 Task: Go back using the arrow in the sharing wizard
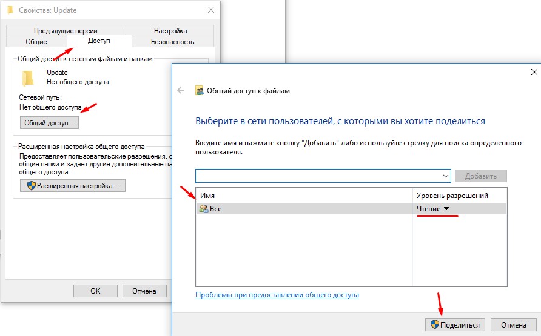(x=181, y=91)
